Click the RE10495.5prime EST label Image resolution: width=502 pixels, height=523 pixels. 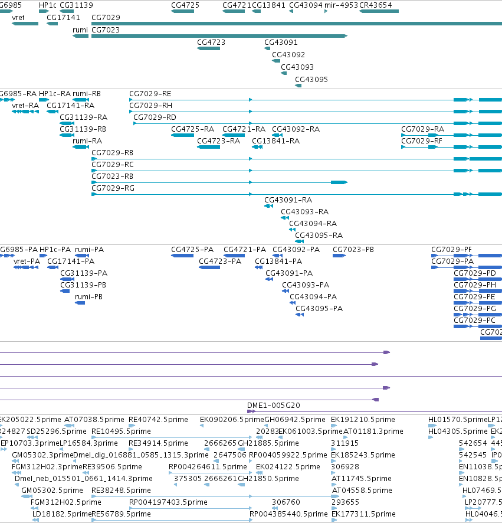[x=122, y=432]
